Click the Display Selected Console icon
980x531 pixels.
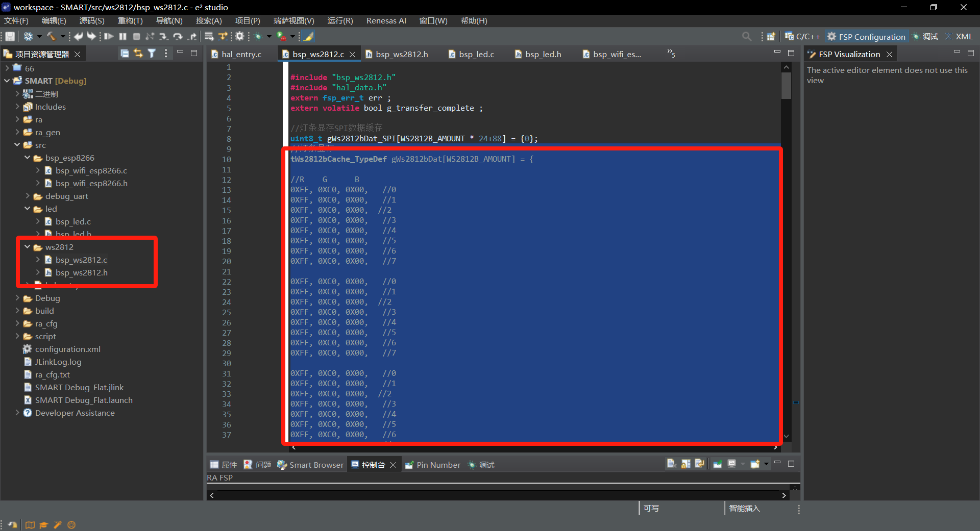731,464
